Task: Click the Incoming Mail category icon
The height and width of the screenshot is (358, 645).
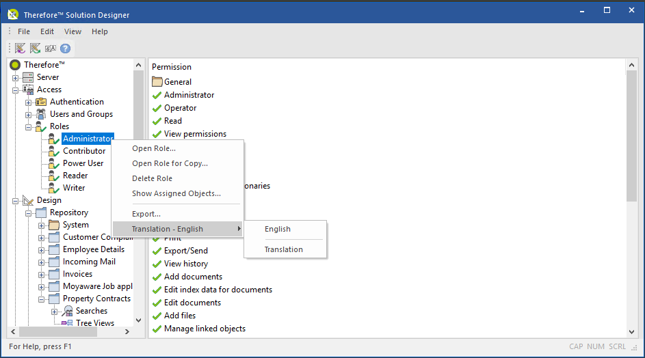Action: pyautogui.click(x=54, y=262)
